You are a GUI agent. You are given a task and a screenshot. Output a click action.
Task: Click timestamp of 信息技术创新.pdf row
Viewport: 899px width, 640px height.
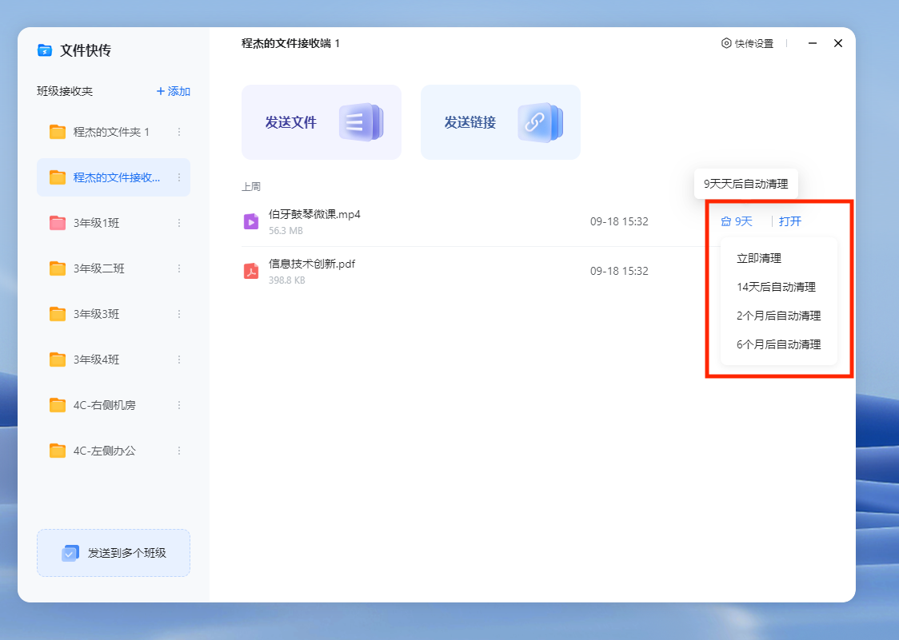tap(619, 271)
